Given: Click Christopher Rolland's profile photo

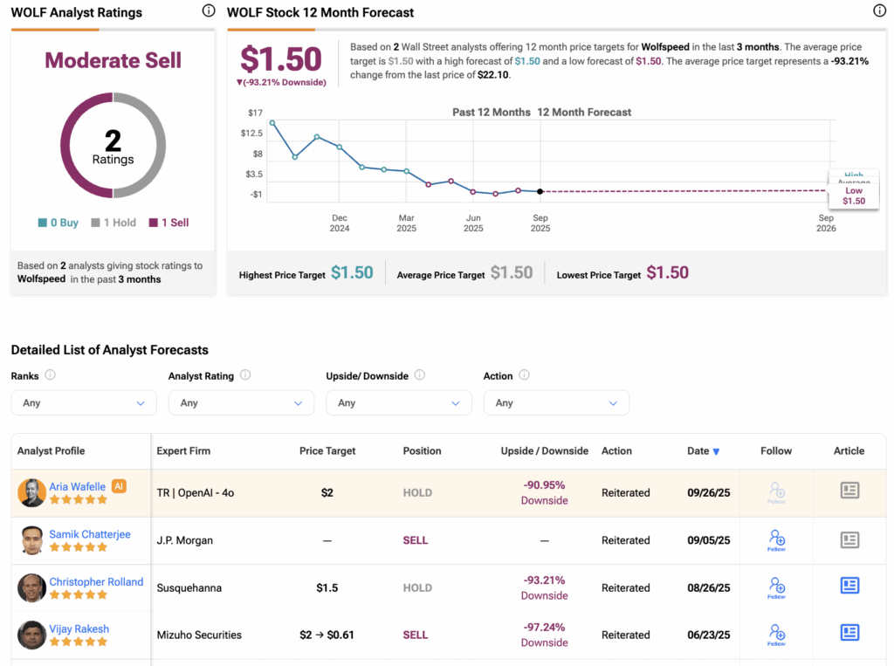Looking at the screenshot, I should click(31, 587).
